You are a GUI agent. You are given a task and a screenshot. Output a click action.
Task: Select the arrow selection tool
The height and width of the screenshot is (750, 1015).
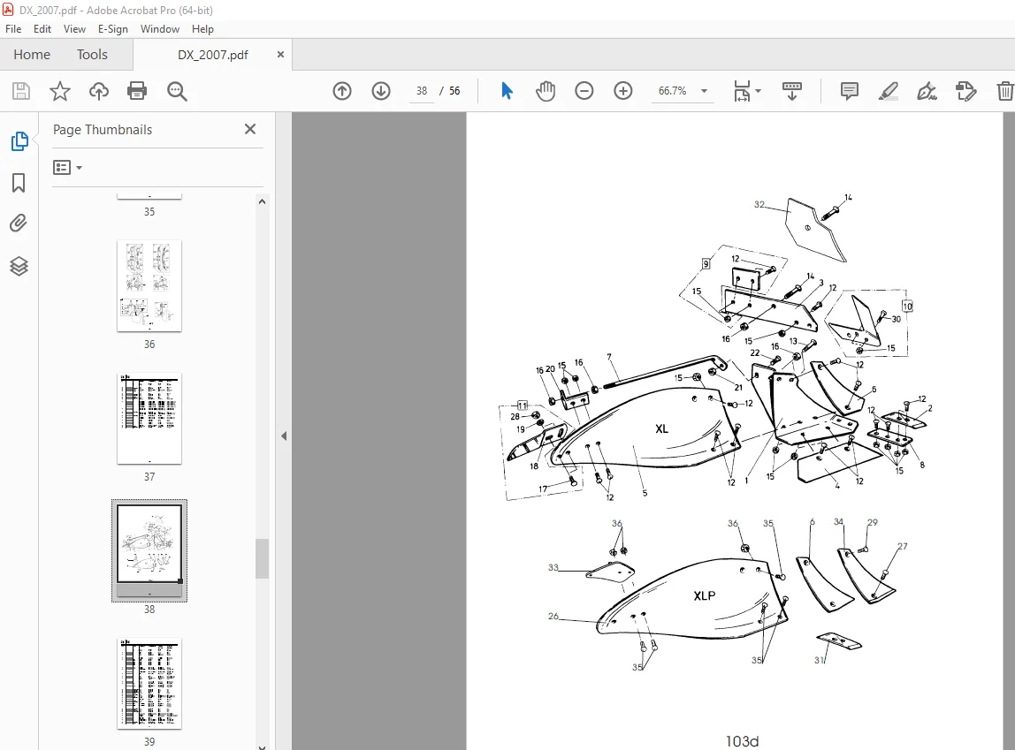coord(507,91)
